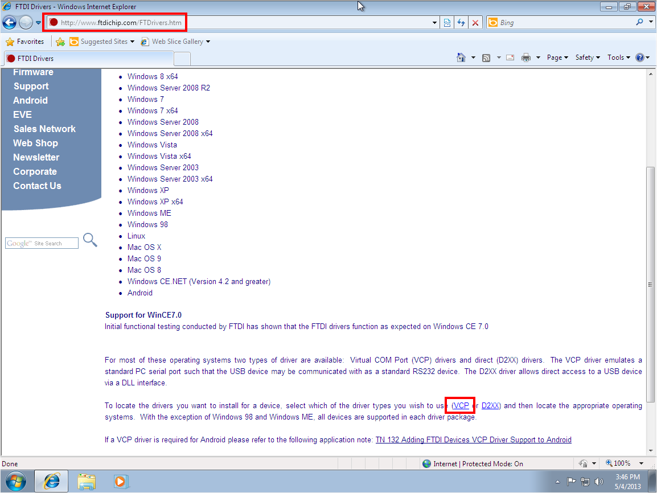Open Windows Explorer folder taskbar icon

click(x=87, y=481)
